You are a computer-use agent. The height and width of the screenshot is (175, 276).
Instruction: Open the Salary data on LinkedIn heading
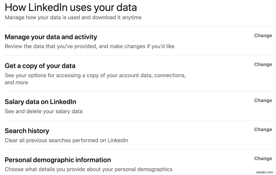tap(40, 102)
